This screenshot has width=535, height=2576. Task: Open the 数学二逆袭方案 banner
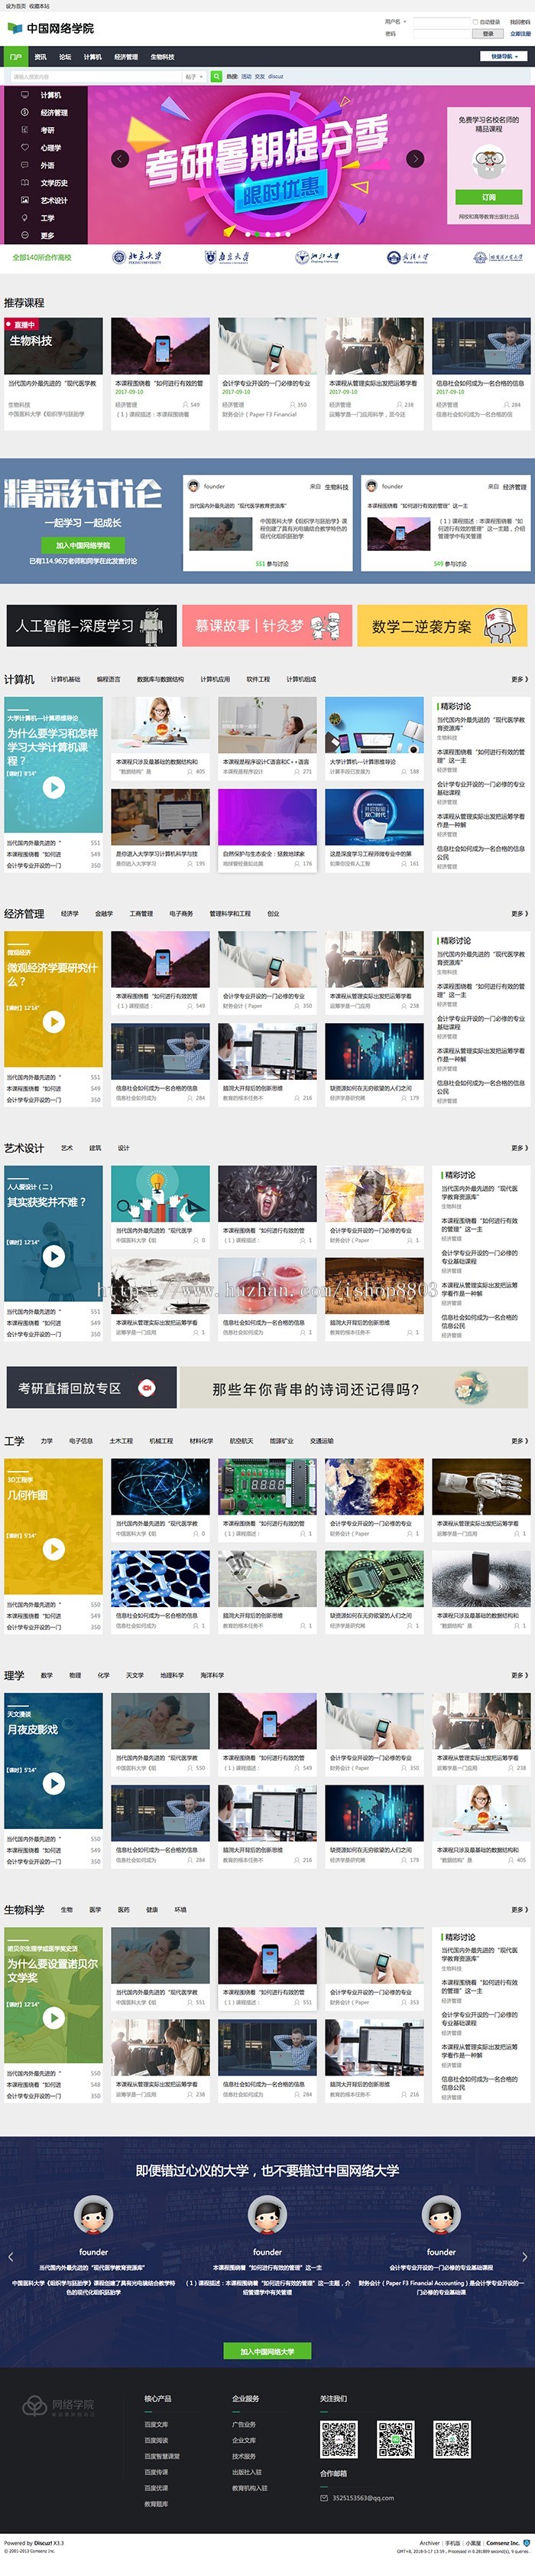(x=443, y=625)
